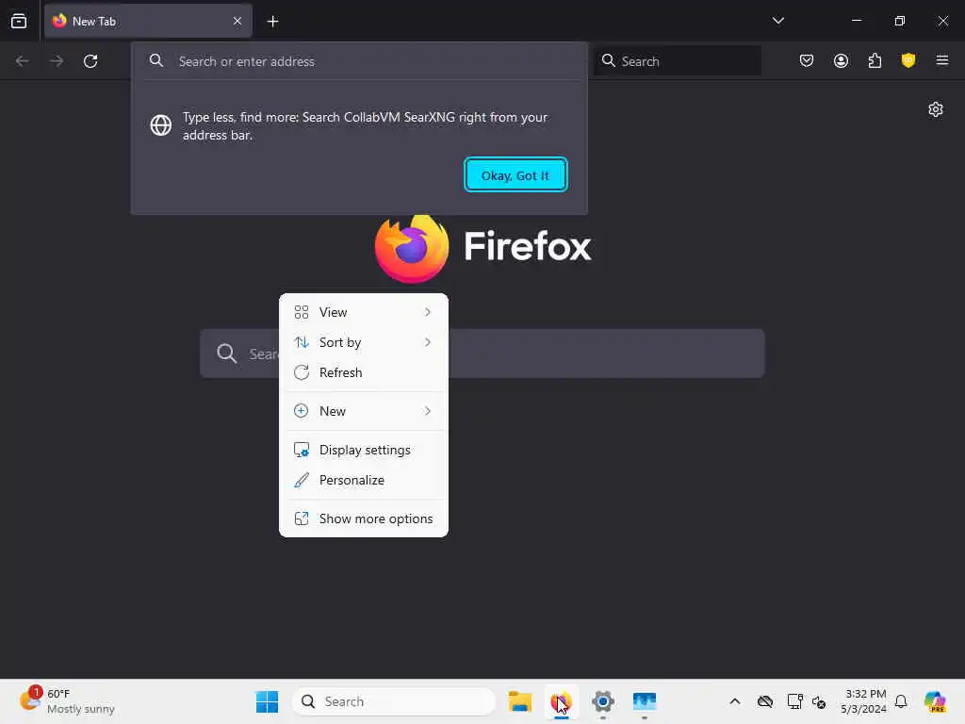This screenshot has height=724, width=965.
Task: Expand the New submenu arrow
Action: coord(428,411)
